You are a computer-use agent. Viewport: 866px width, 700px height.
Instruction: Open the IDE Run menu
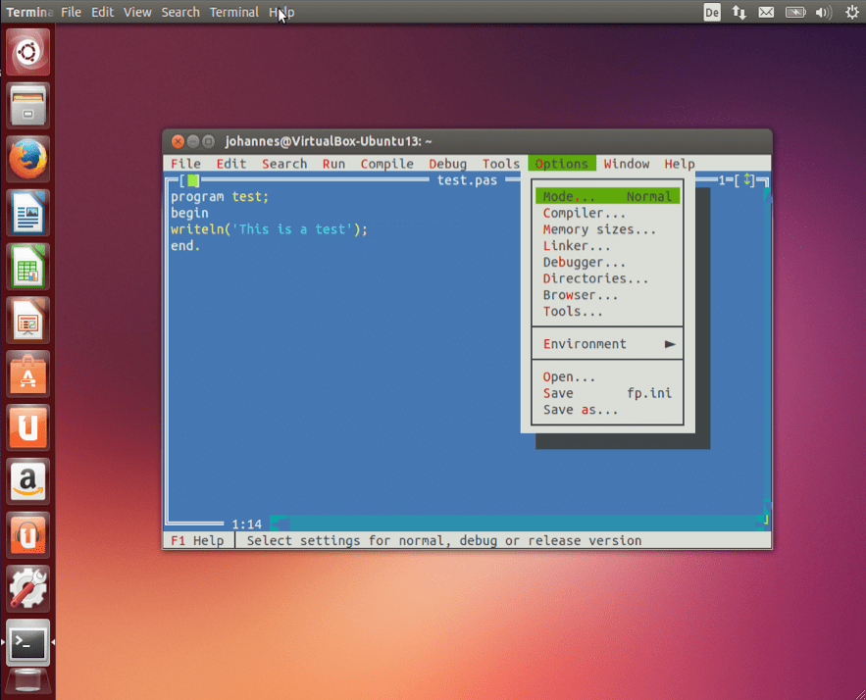point(333,164)
